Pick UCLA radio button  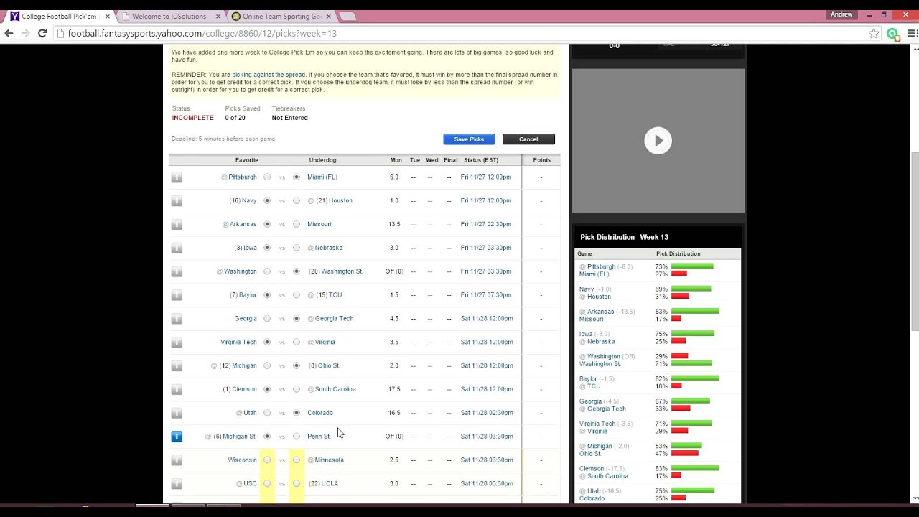click(x=297, y=483)
